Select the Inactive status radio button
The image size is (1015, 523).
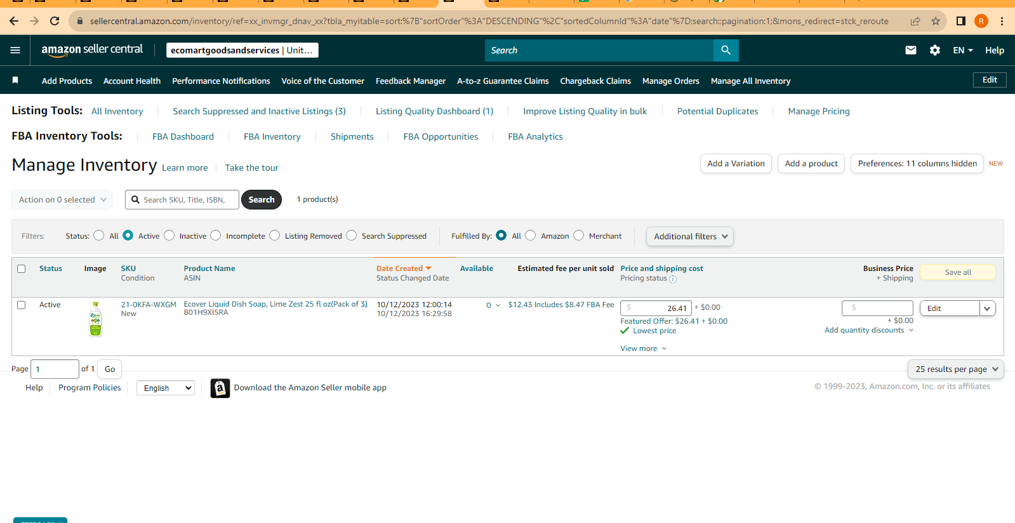click(169, 235)
